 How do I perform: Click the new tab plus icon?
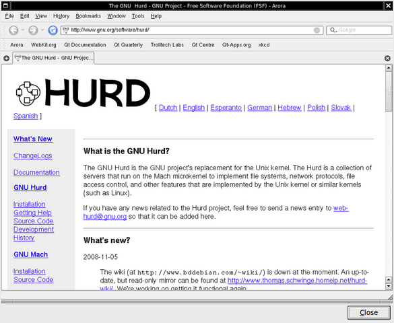tap(7, 59)
